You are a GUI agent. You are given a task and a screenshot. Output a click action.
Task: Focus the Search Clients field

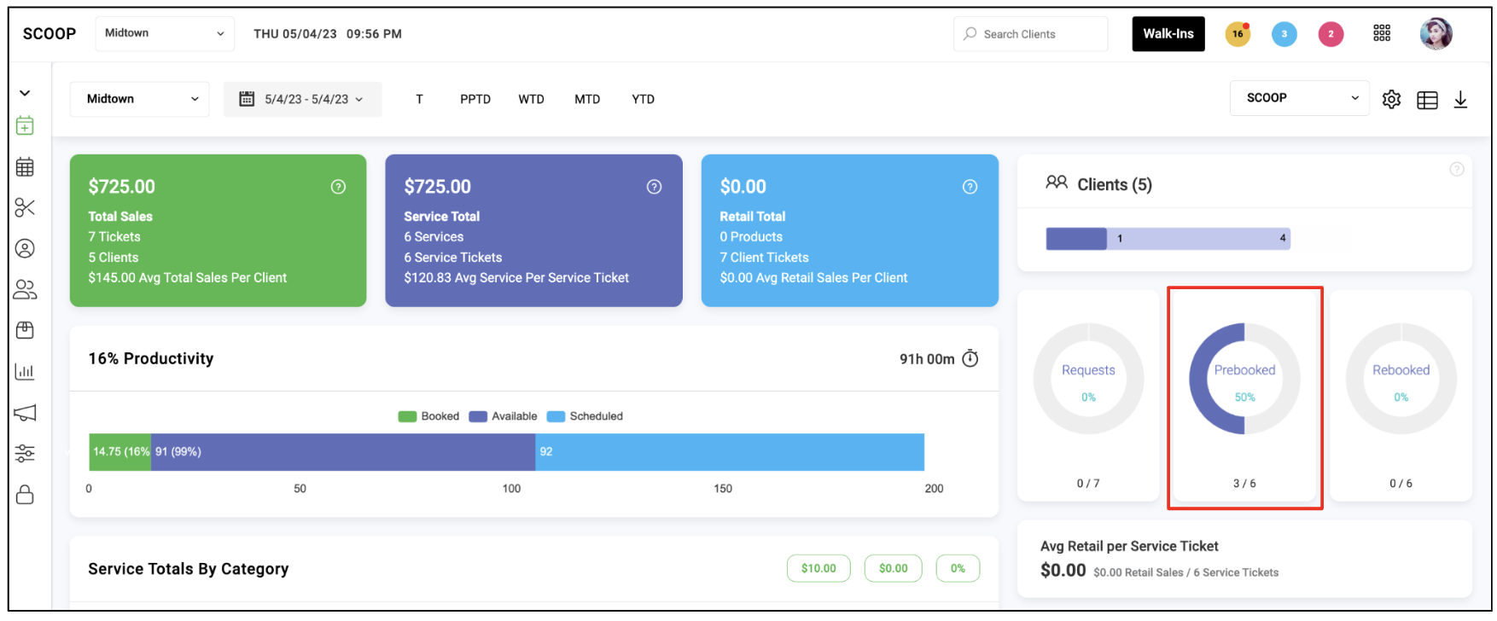point(1030,34)
